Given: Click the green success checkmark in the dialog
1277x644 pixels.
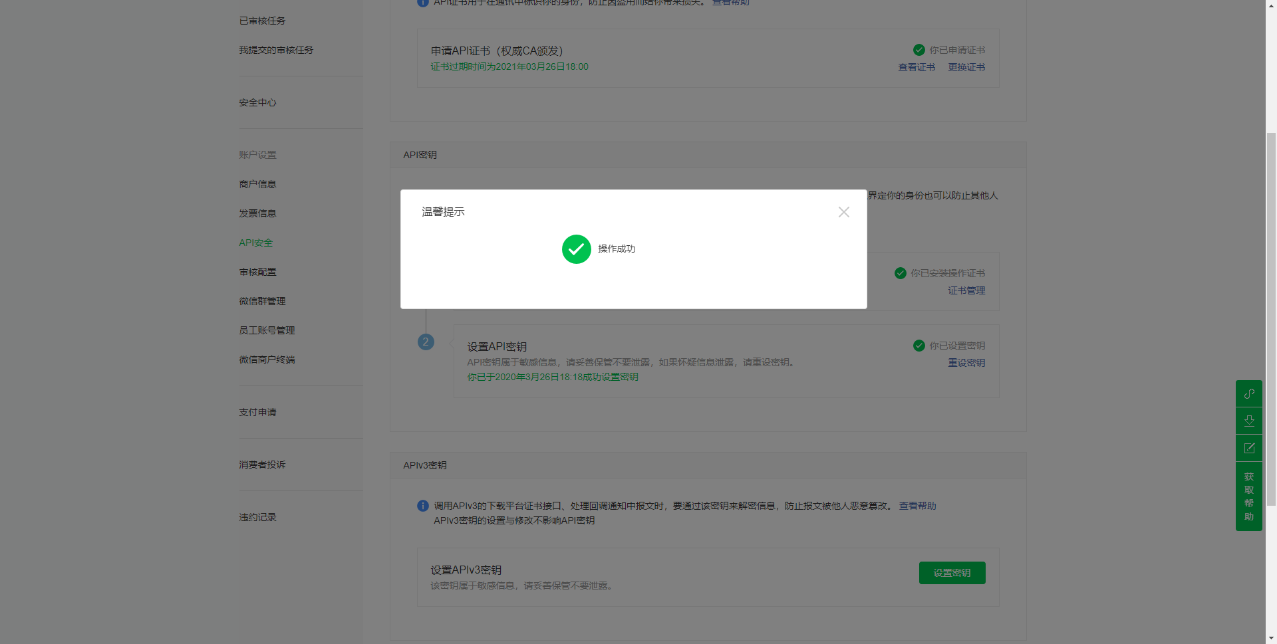Looking at the screenshot, I should click(x=576, y=249).
